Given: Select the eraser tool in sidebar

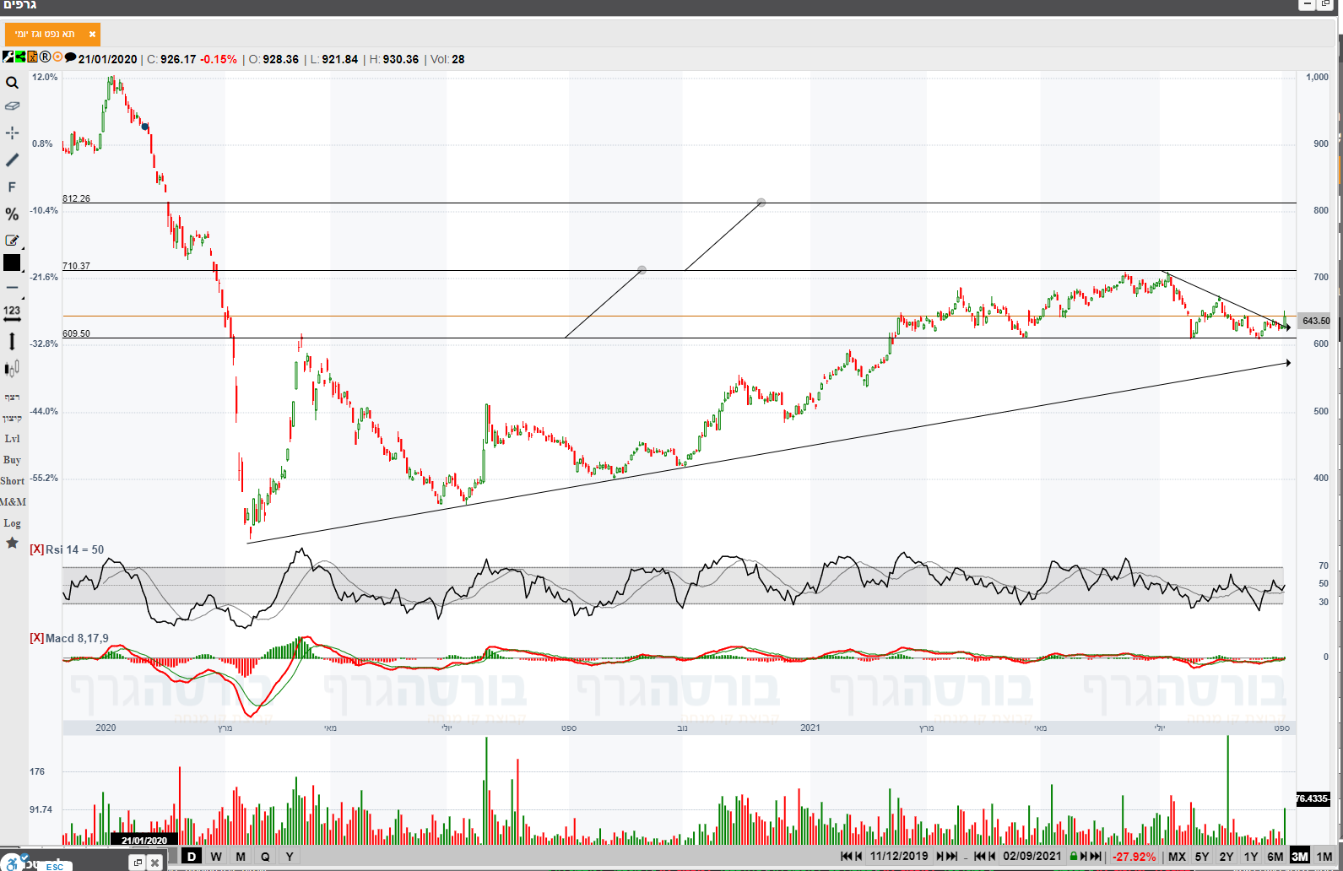Looking at the screenshot, I should coord(12,106).
